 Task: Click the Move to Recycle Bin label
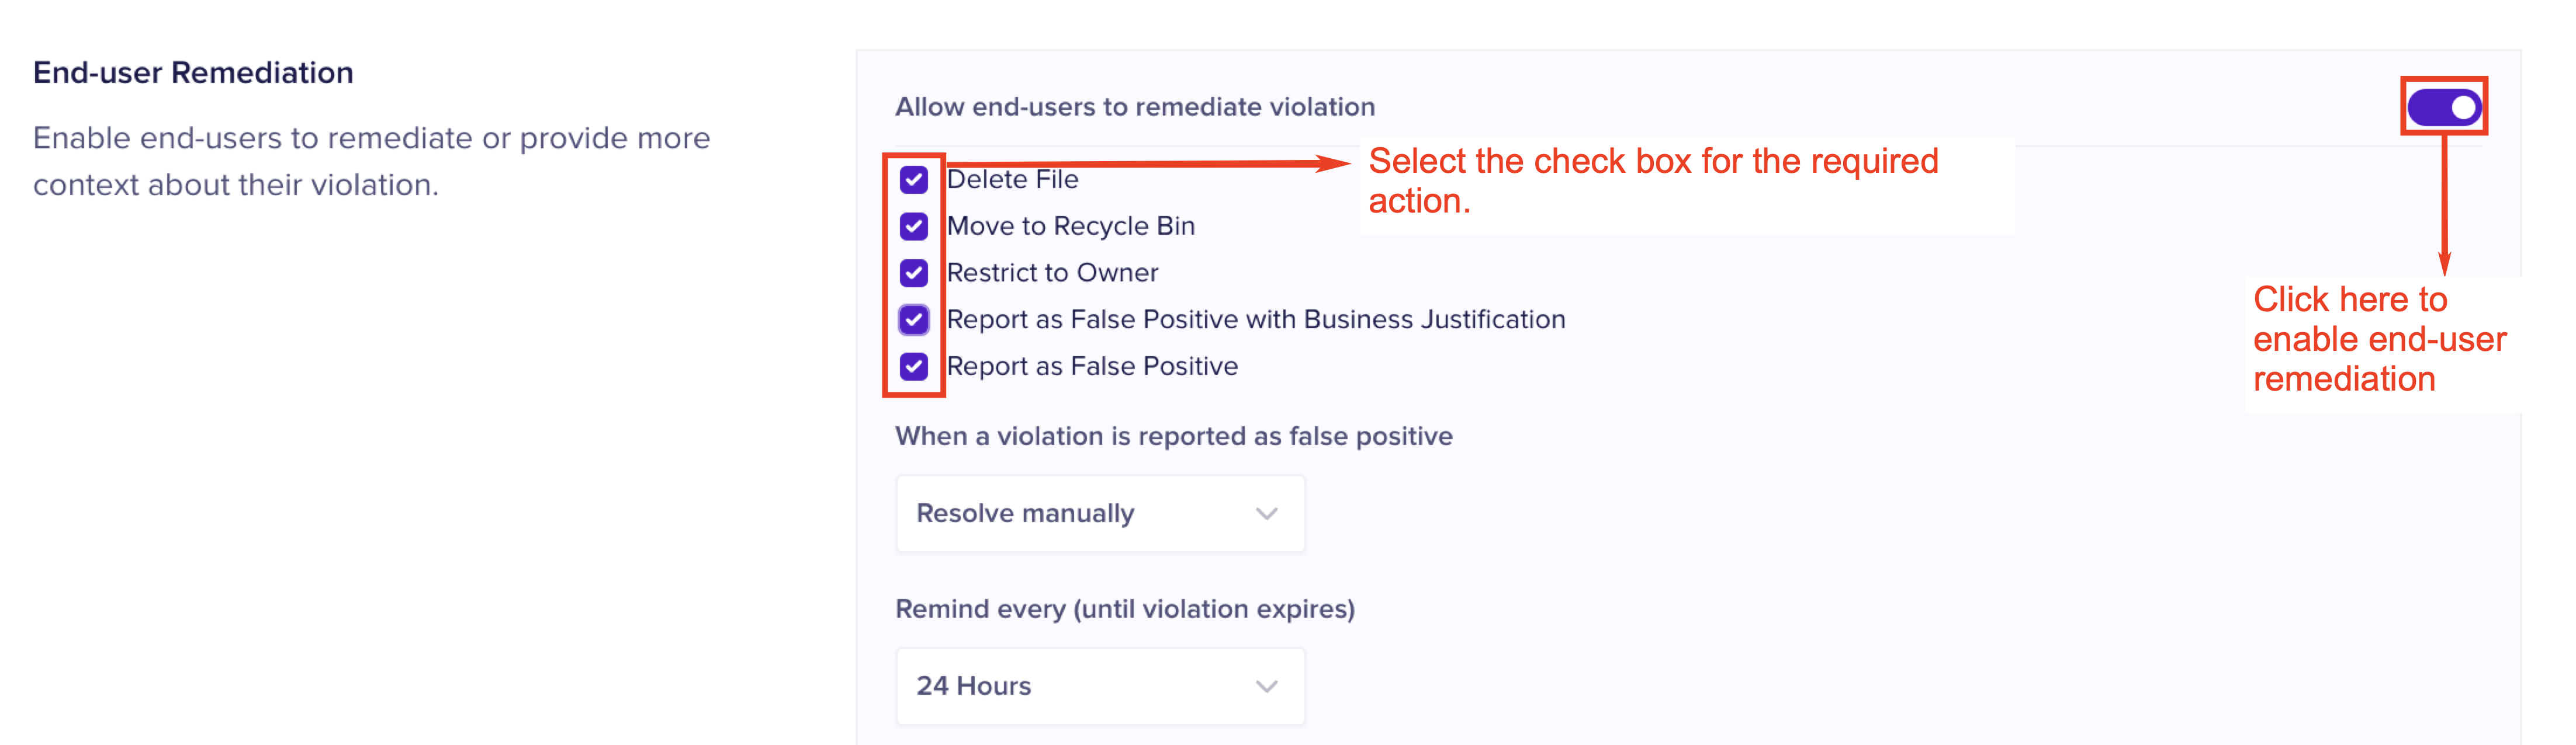coord(1070,227)
